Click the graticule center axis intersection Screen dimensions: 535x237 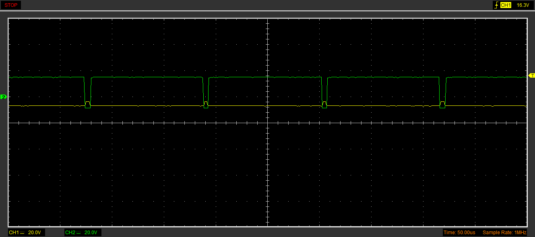point(267,123)
